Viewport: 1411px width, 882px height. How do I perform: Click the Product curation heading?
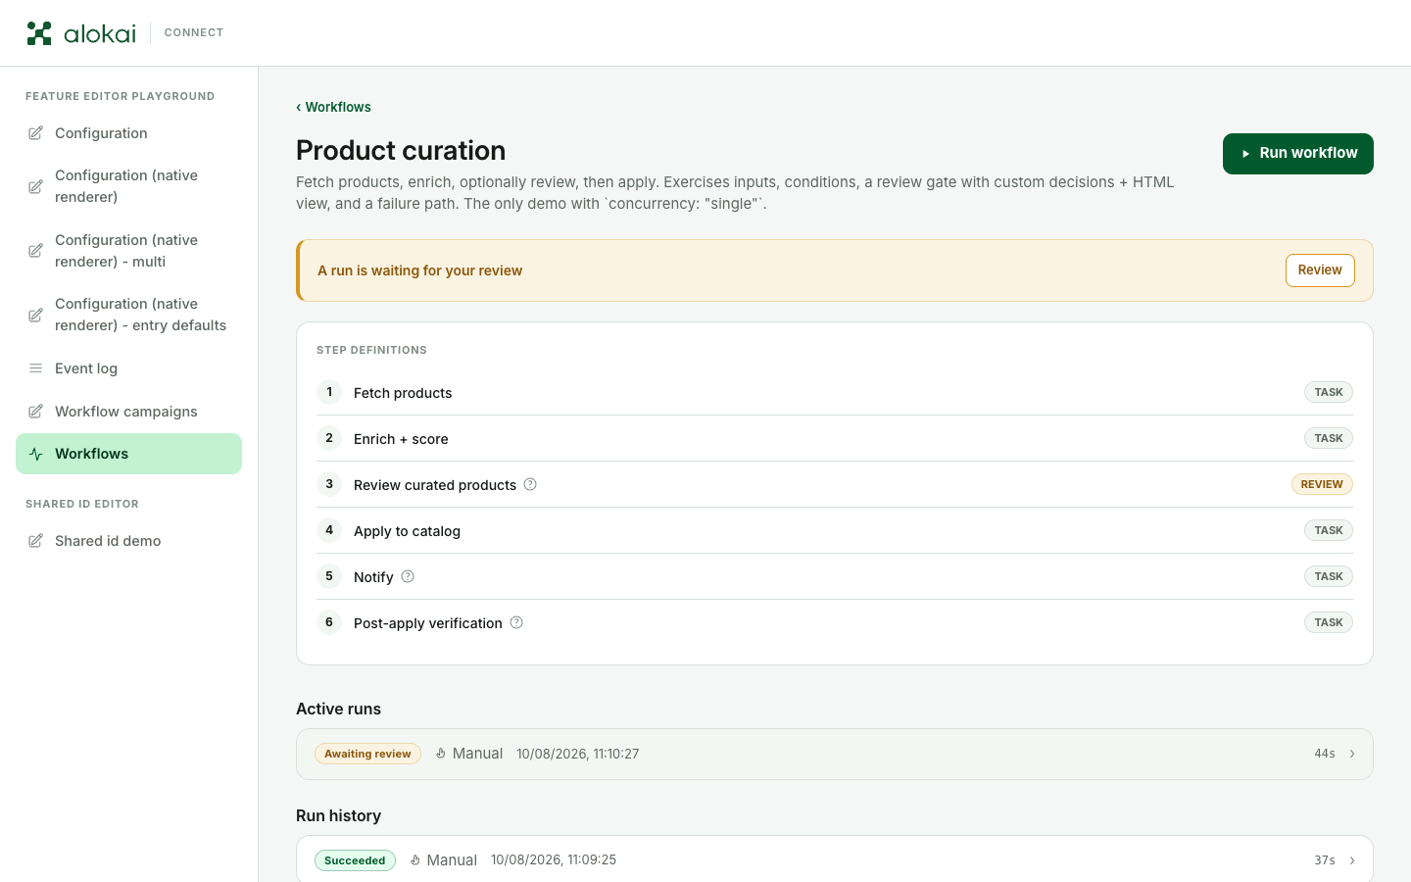(x=401, y=150)
